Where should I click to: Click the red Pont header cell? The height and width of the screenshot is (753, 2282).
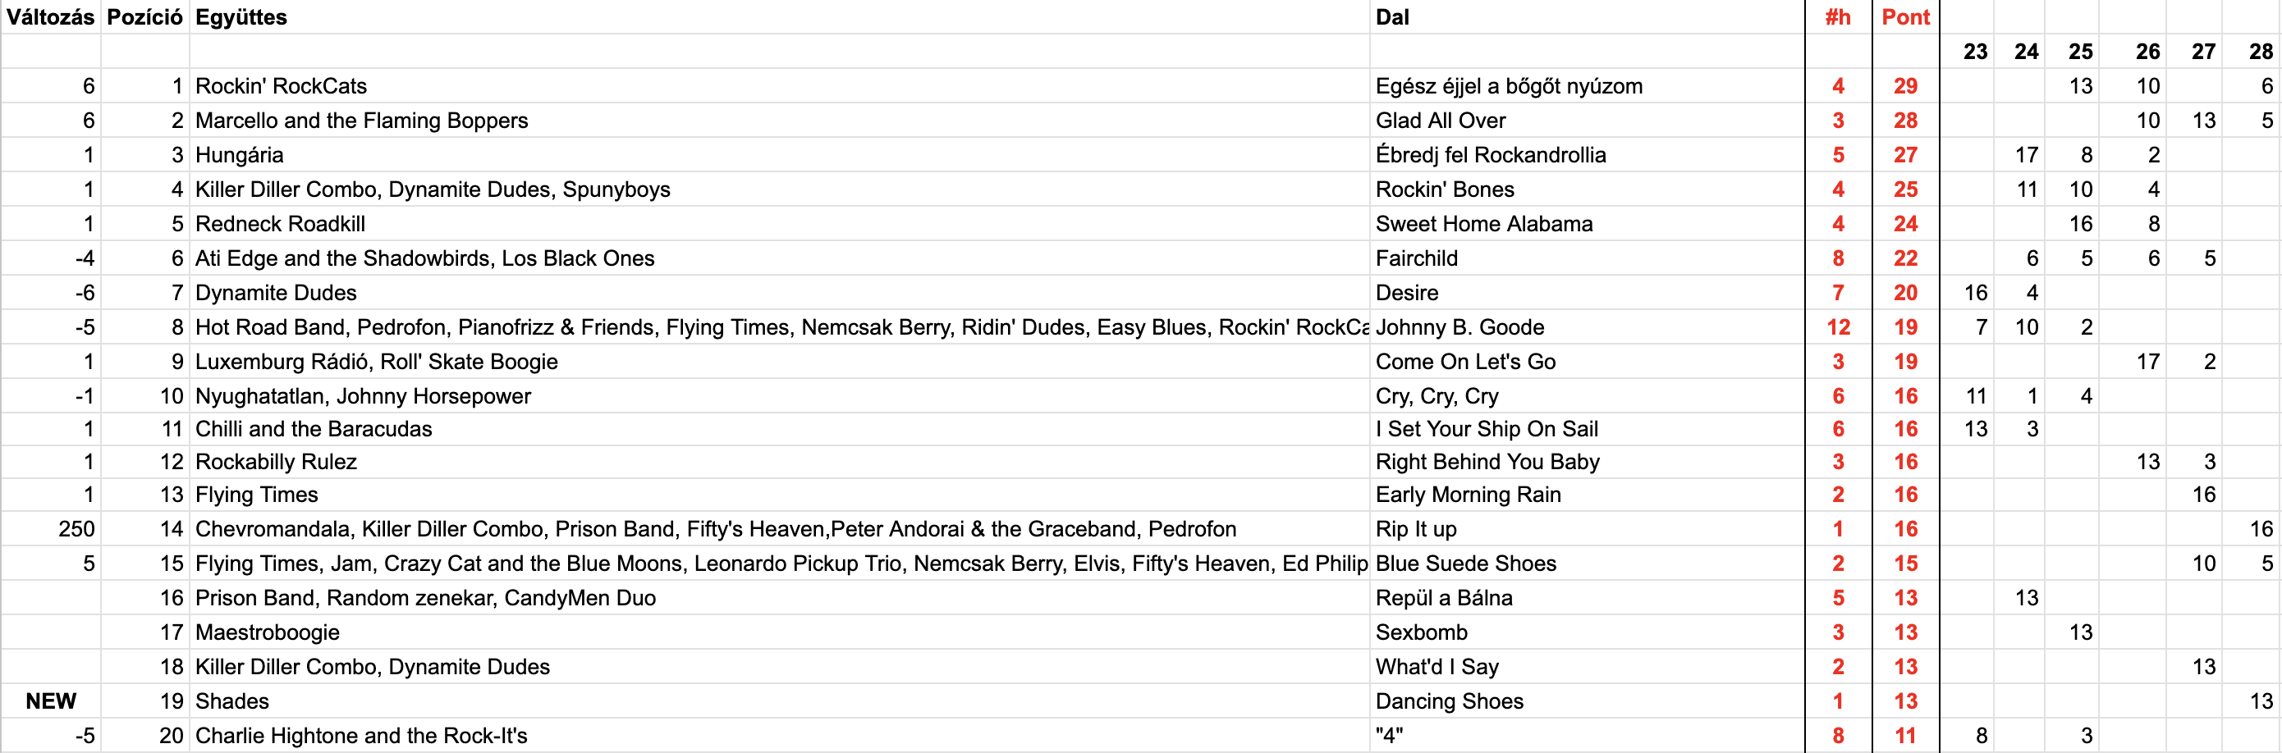[1904, 18]
